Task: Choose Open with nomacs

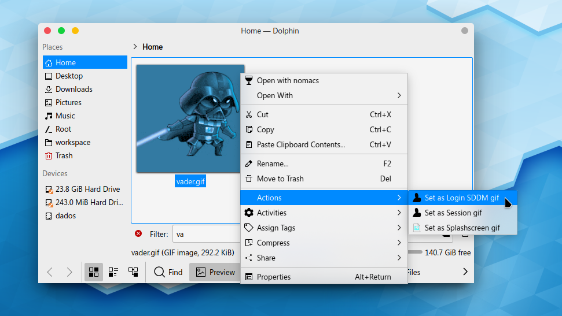Action: [324, 80]
